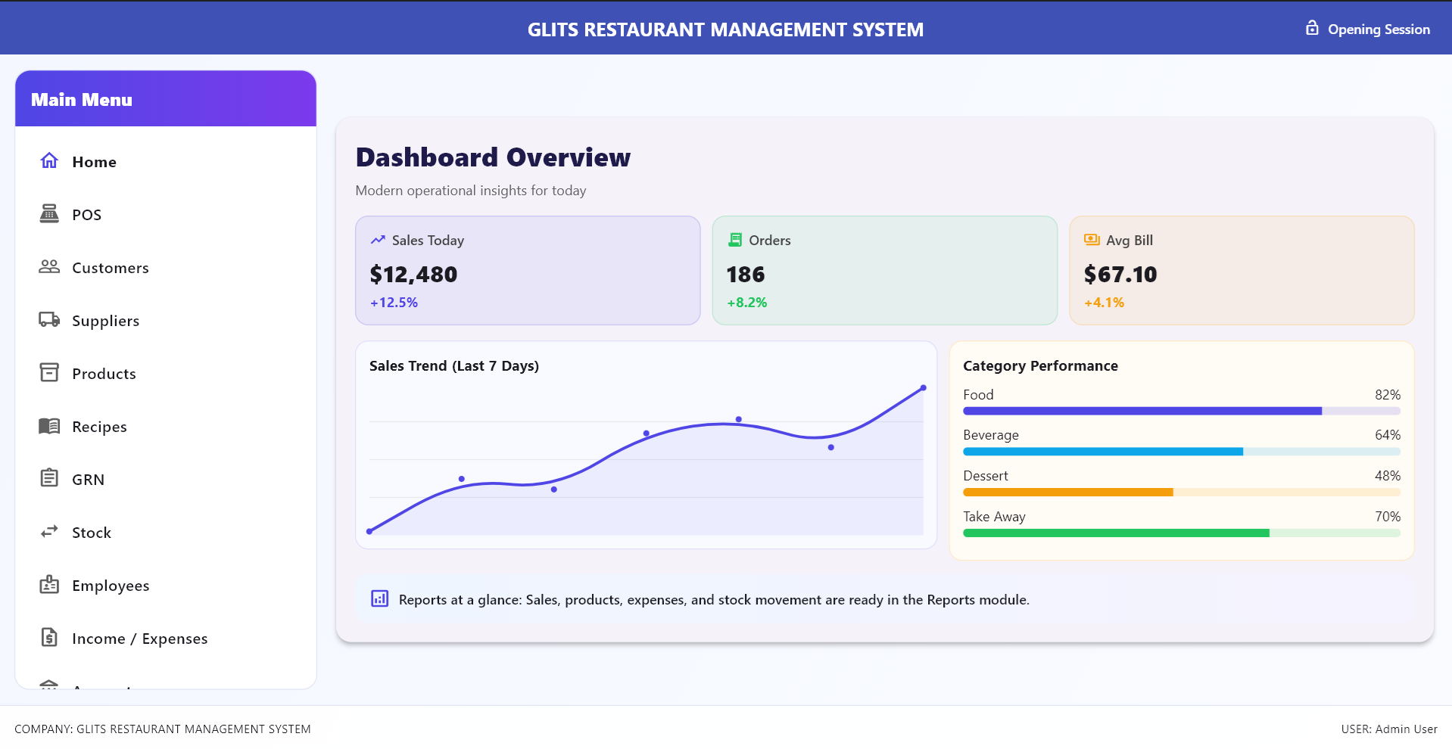Select the Home icon in the sidebar

(x=48, y=160)
